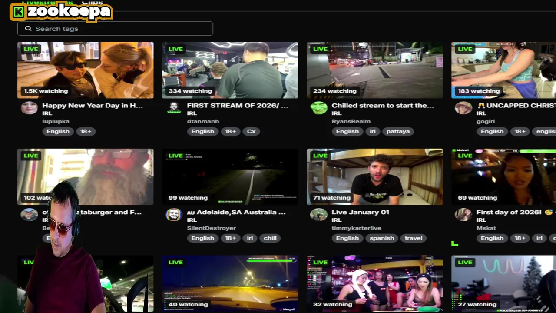The height and width of the screenshot is (313, 556).
Task: Go to RyansRealm channel name
Action: (351, 121)
